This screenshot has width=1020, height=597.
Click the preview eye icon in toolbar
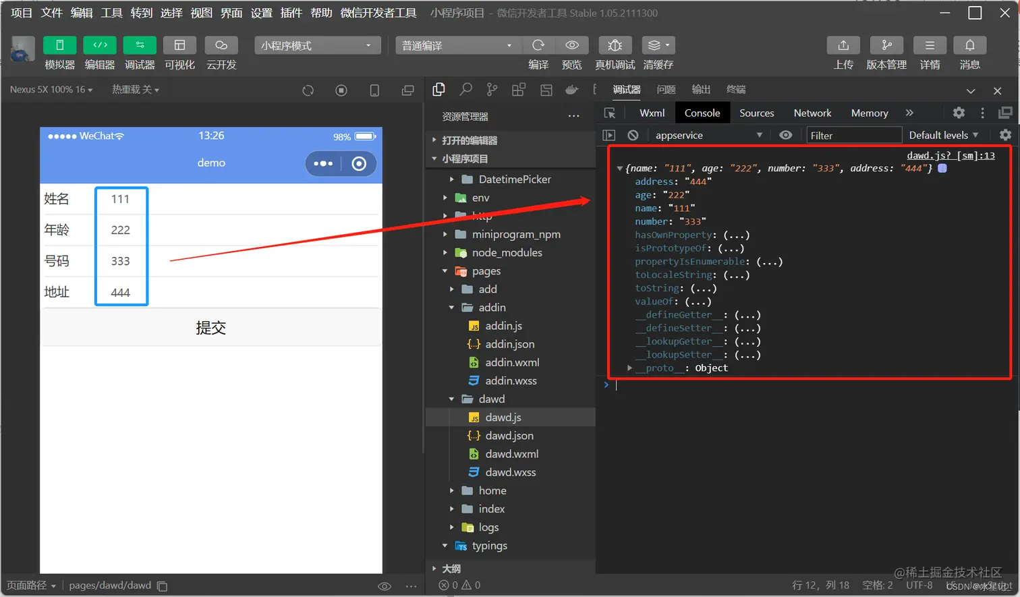[572, 45]
